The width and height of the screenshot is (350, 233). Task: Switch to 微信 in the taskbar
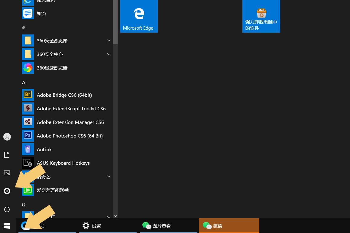[x=229, y=226]
